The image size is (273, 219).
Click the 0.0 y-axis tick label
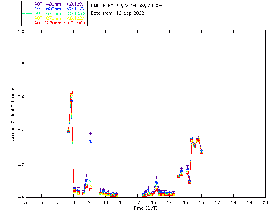(x=21, y=196)
